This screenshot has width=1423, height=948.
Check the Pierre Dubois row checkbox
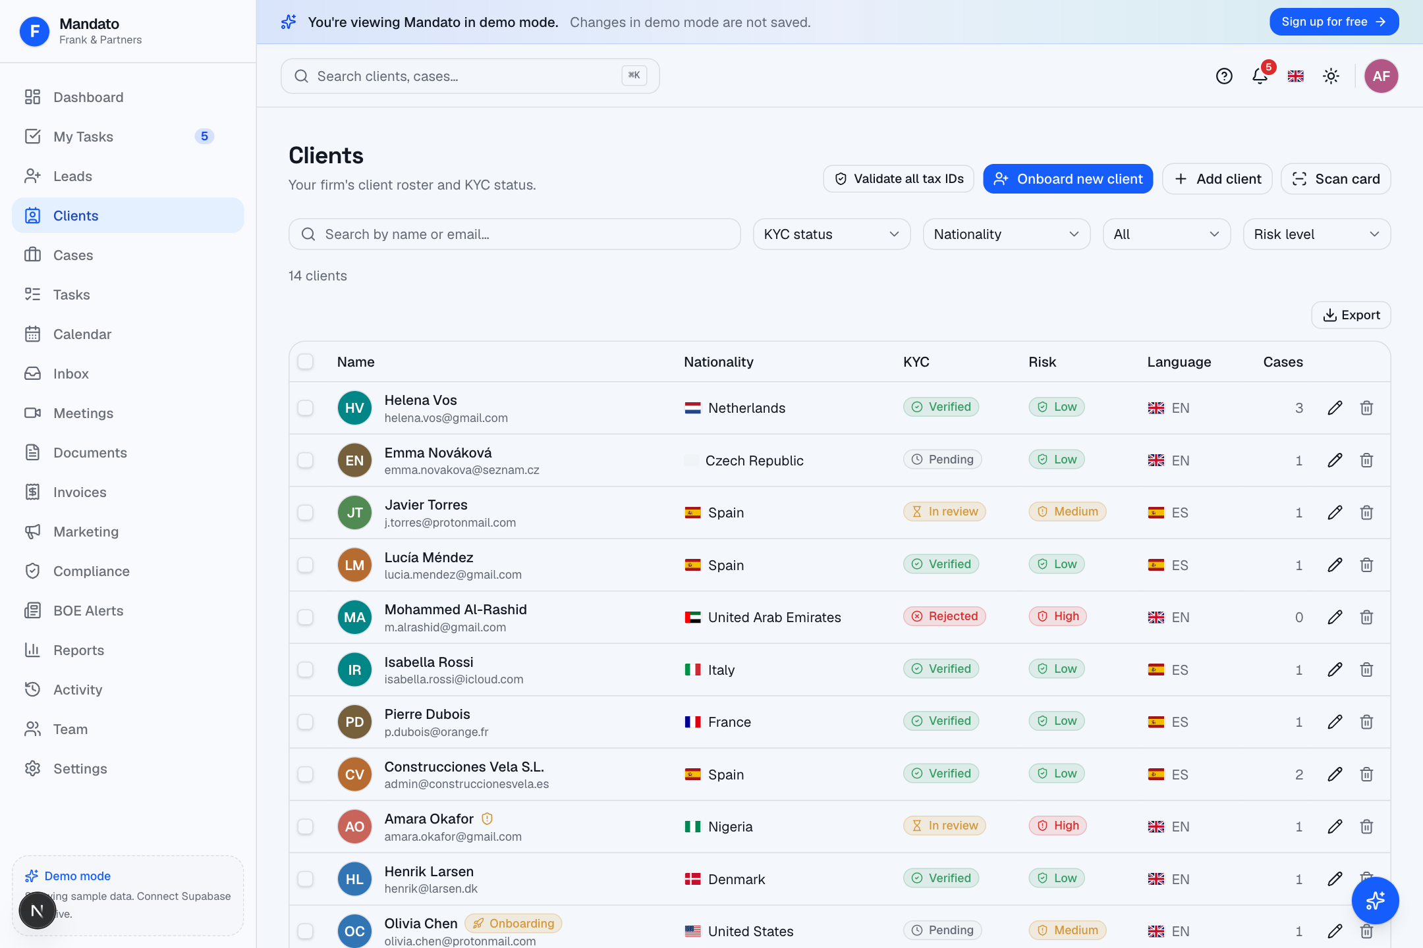(305, 722)
